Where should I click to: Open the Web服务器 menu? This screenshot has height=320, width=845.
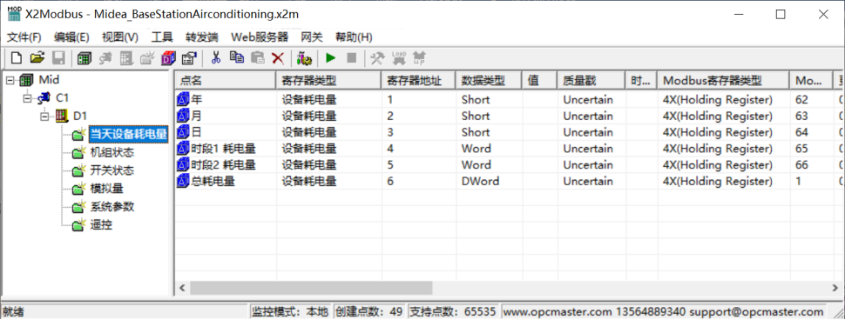pyautogui.click(x=260, y=37)
